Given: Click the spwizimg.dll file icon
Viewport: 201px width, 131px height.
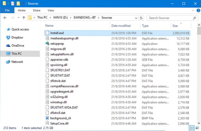Looking at the screenshot, I should pyautogui.click(x=48, y=65).
